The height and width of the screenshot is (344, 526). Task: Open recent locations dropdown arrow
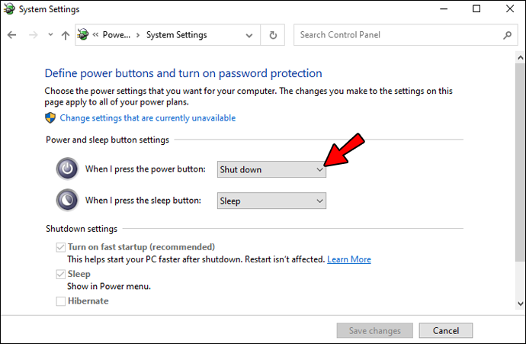[50, 35]
